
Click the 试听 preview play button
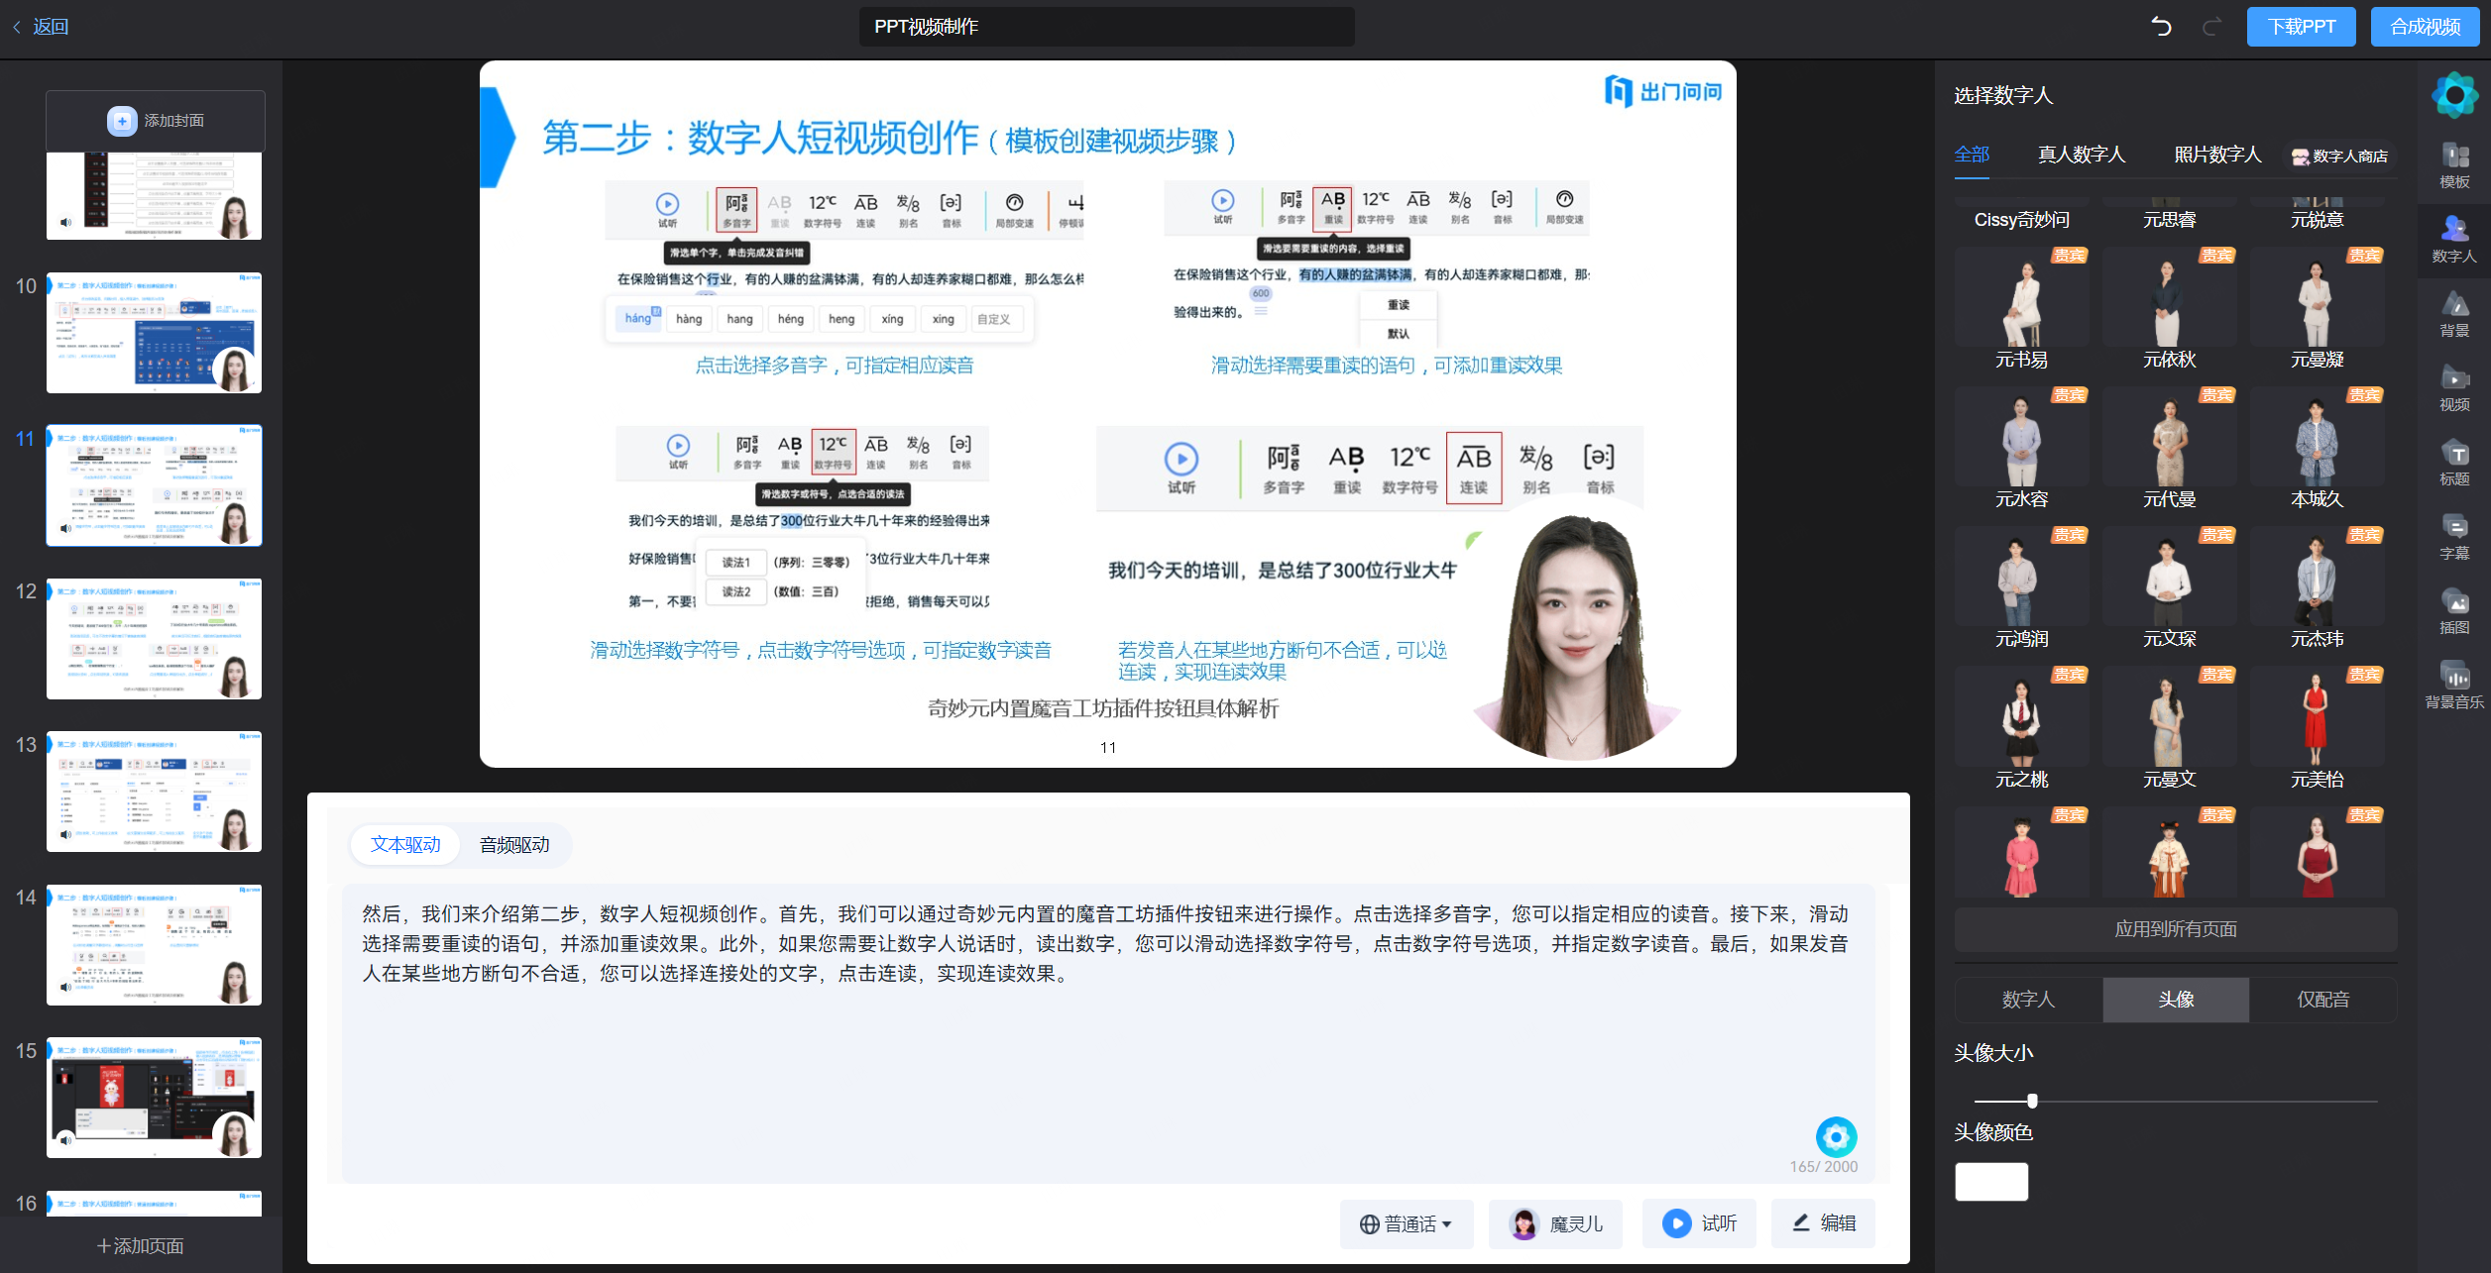coord(1699,1223)
